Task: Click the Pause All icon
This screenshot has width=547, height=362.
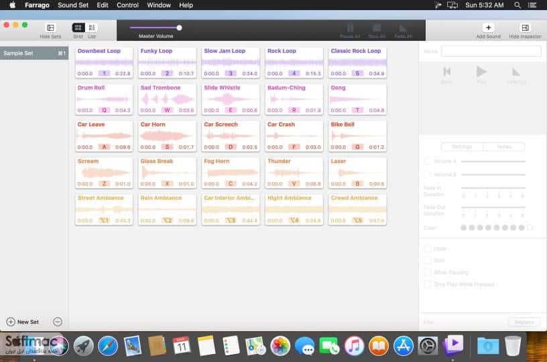Action: (350, 28)
